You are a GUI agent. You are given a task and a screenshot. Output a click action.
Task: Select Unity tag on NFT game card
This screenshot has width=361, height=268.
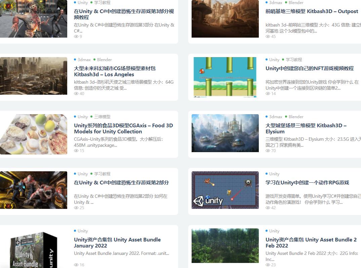click(x=274, y=59)
